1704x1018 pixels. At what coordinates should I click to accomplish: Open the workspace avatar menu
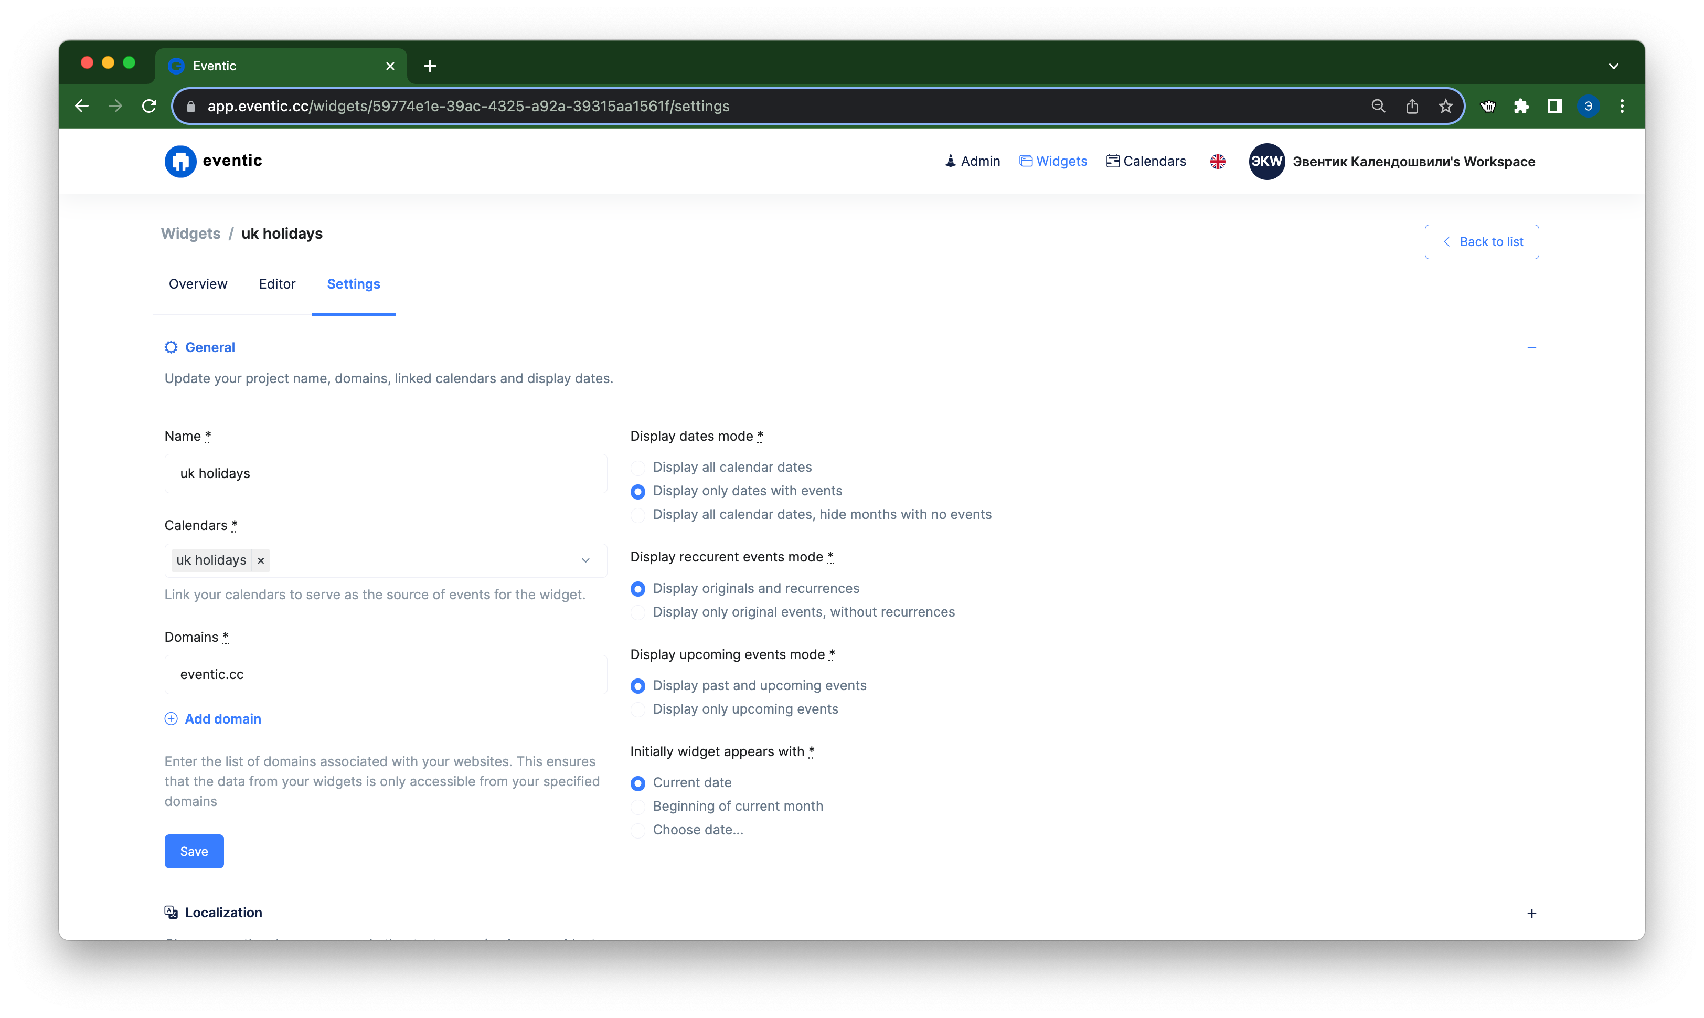click(1266, 161)
